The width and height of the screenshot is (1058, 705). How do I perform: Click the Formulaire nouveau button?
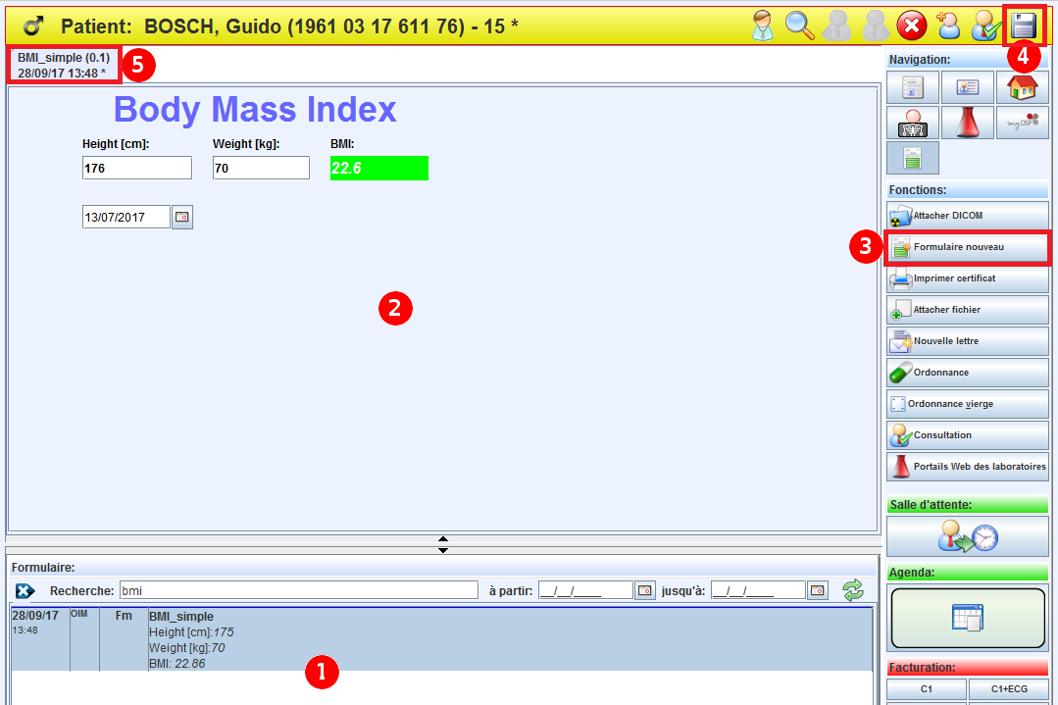point(967,247)
